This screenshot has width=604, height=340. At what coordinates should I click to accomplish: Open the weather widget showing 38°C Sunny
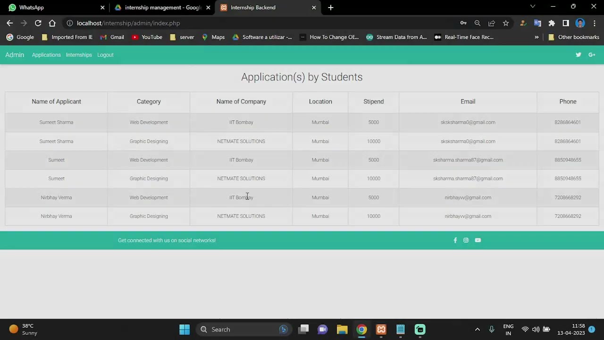coord(23,330)
